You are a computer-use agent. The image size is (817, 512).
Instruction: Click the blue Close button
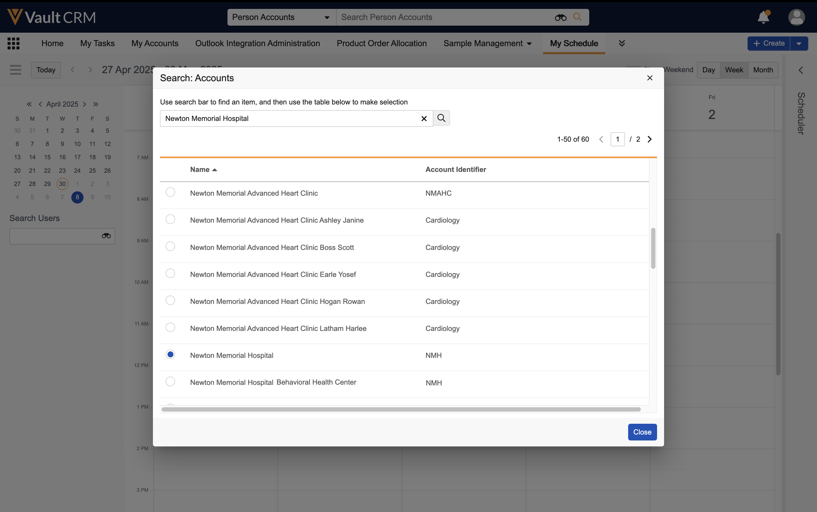642,432
